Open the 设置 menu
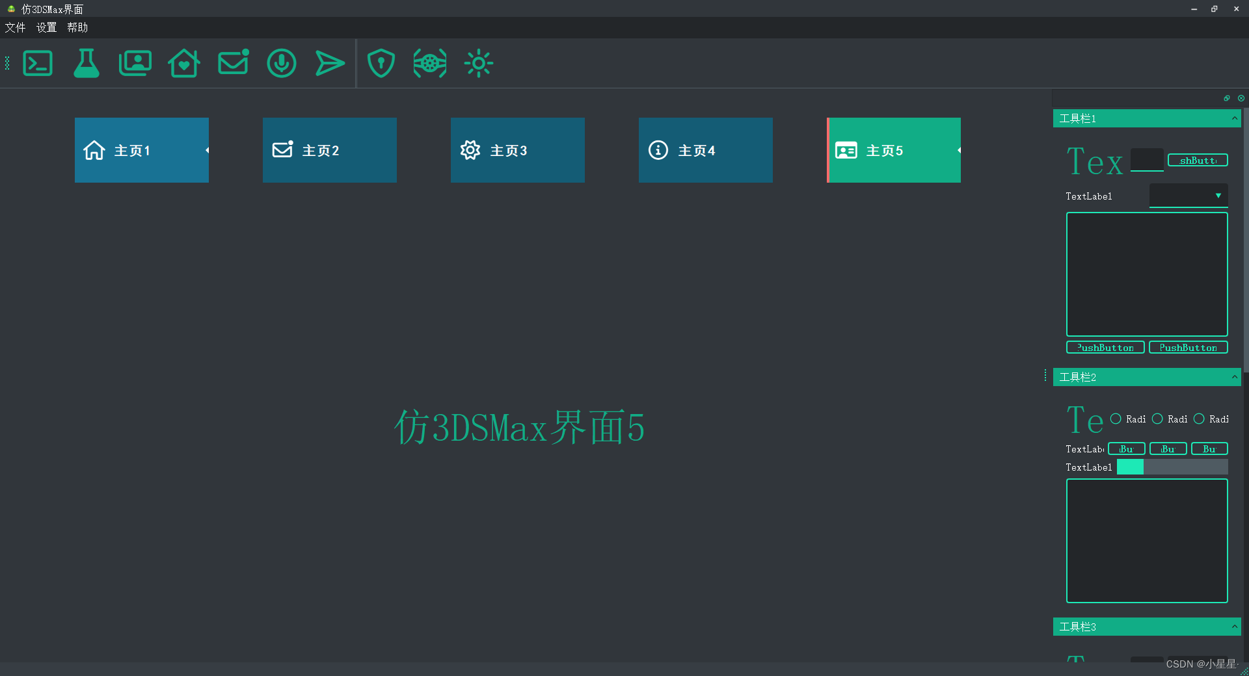 point(46,27)
